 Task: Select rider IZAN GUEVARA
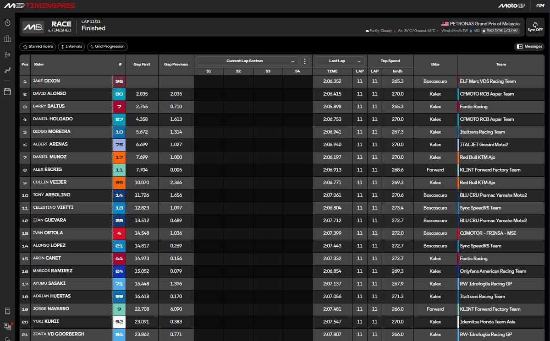tap(49, 220)
